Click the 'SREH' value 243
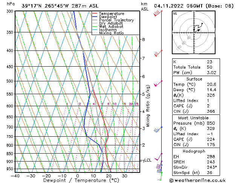Image resolution: width=237 pixels, height=183 pixels. click(x=211, y=162)
